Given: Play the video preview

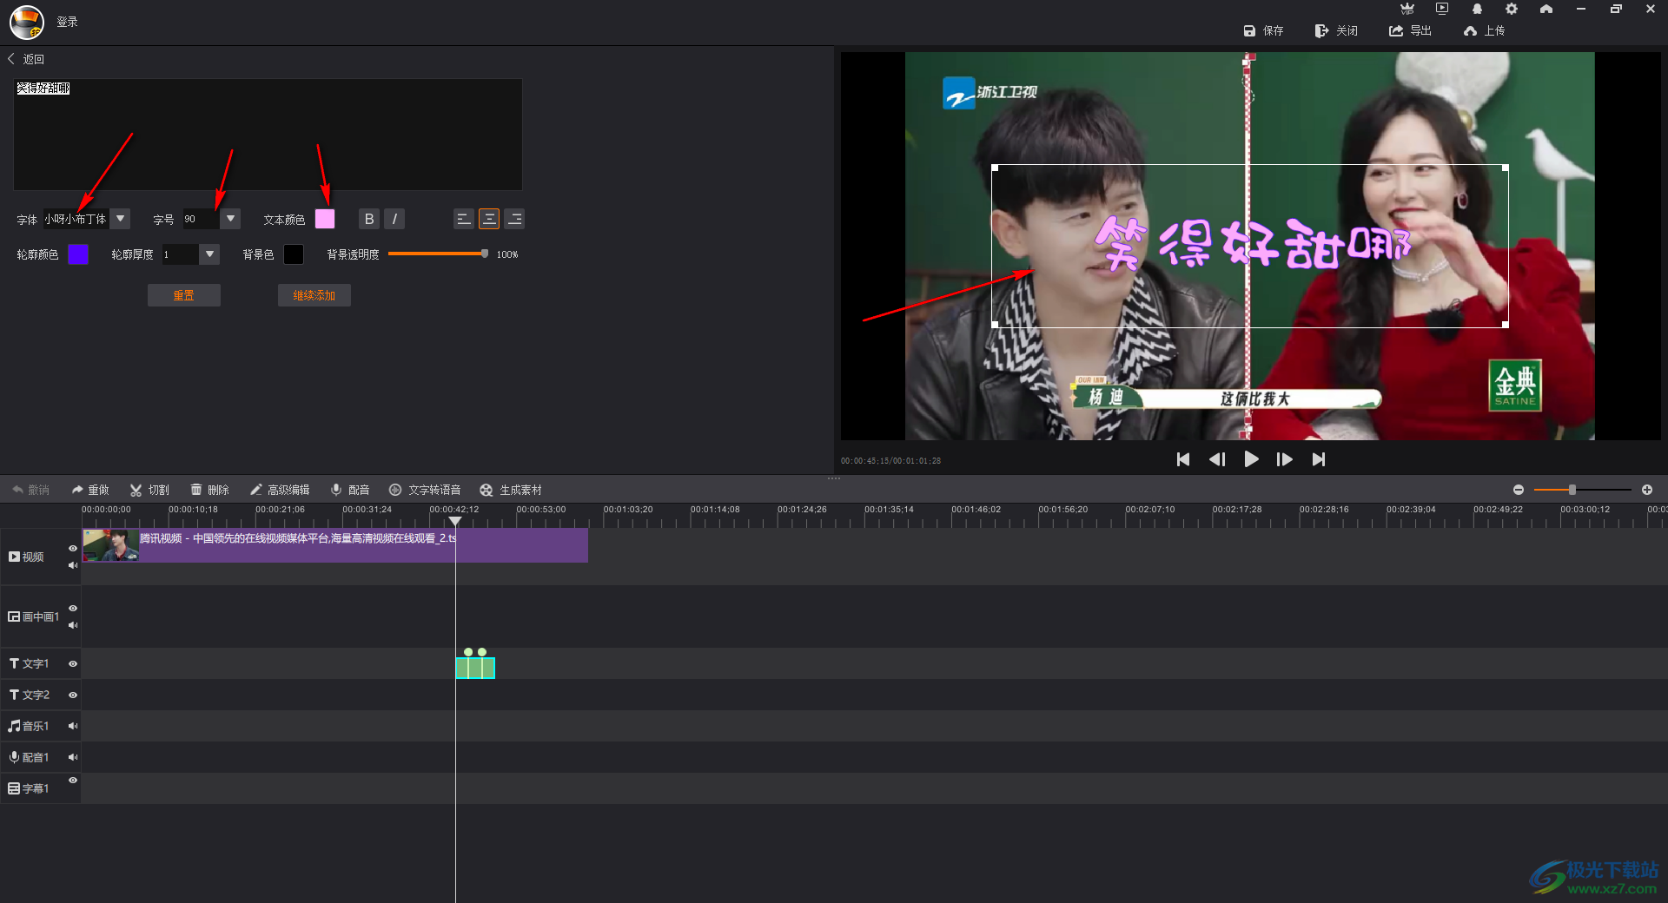Looking at the screenshot, I should point(1251,459).
